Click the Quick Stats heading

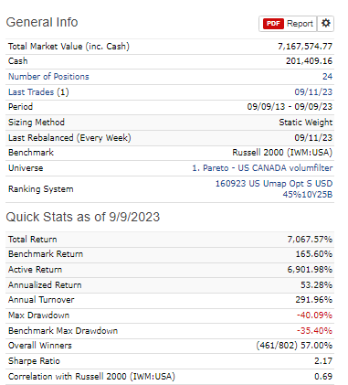click(x=83, y=217)
